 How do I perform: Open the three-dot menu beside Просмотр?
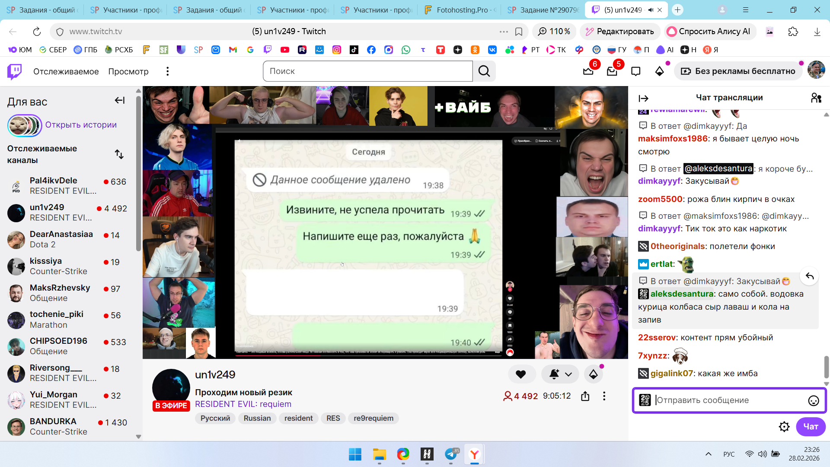coord(167,71)
